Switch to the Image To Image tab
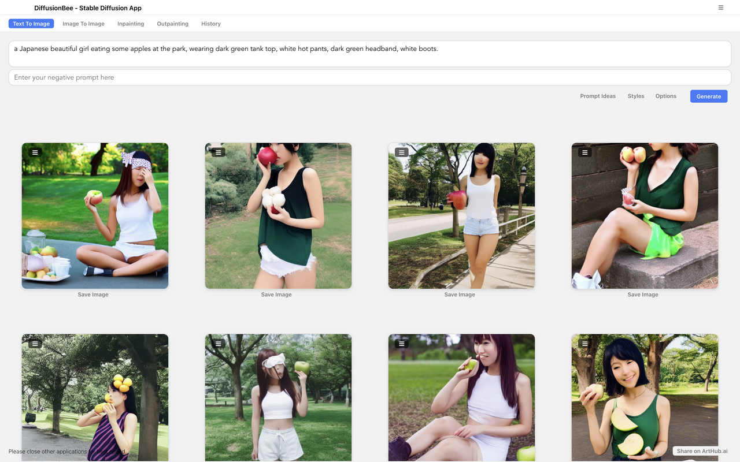The width and height of the screenshot is (740, 462). (83, 24)
